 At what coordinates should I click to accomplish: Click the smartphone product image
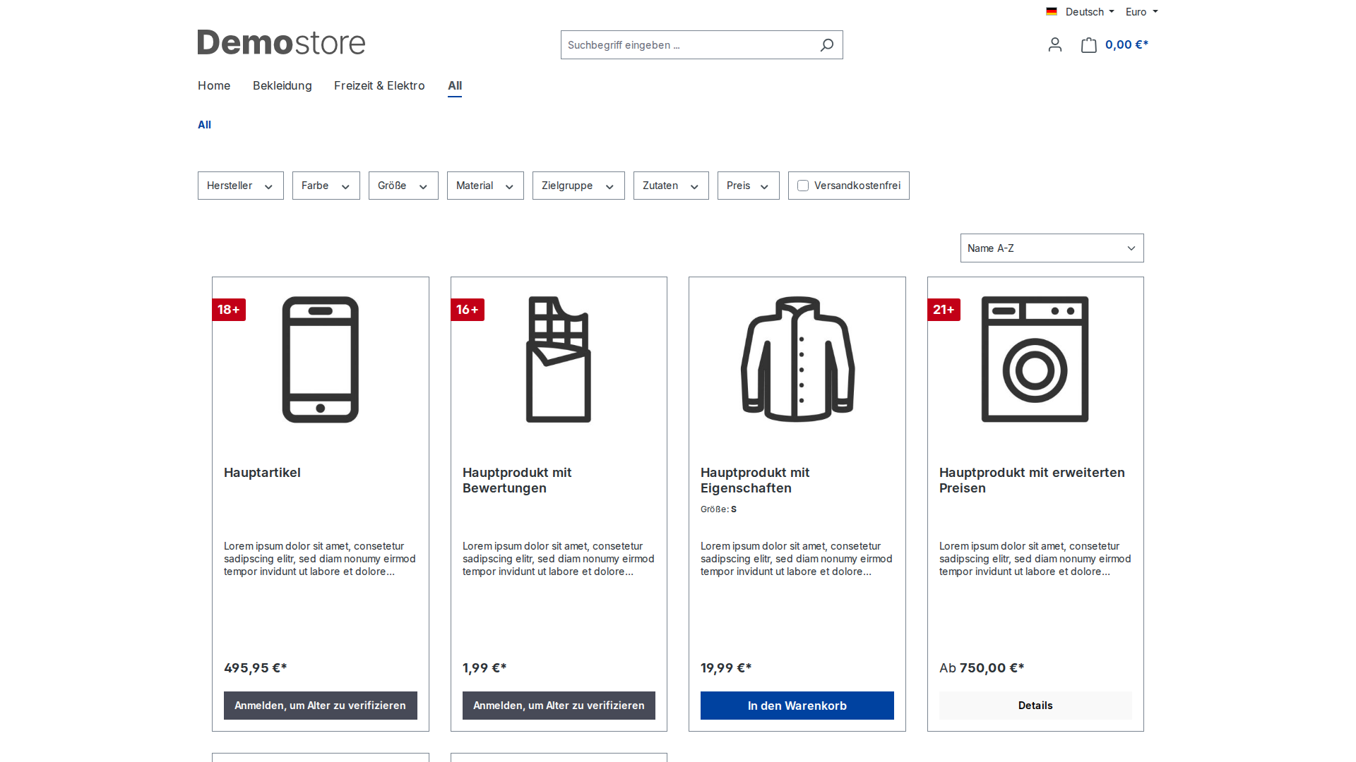[321, 360]
